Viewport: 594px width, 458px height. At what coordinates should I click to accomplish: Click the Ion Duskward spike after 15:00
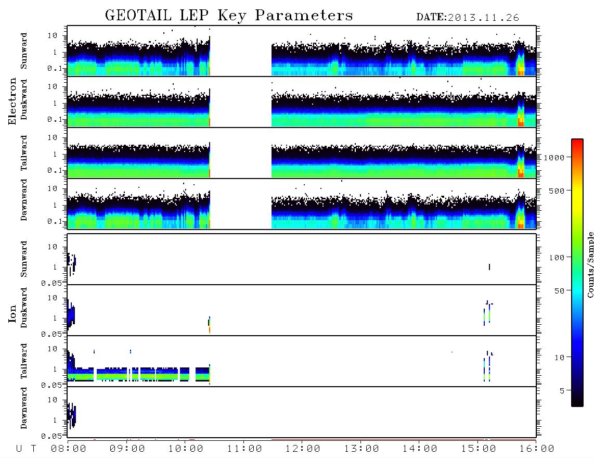pyautogui.click(x=489, y=313)
